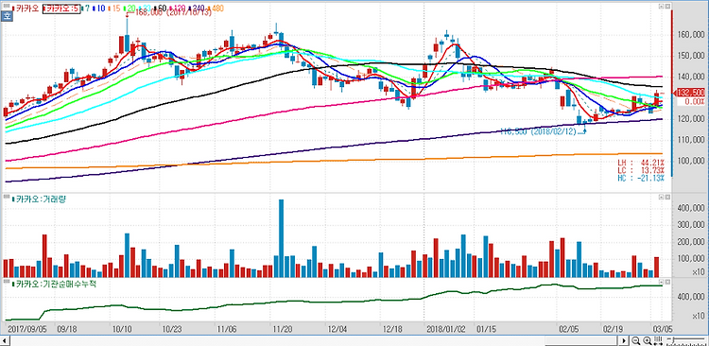Select the 7-day moving average legend
Viewport: 709px width, 346px height.
85,9
